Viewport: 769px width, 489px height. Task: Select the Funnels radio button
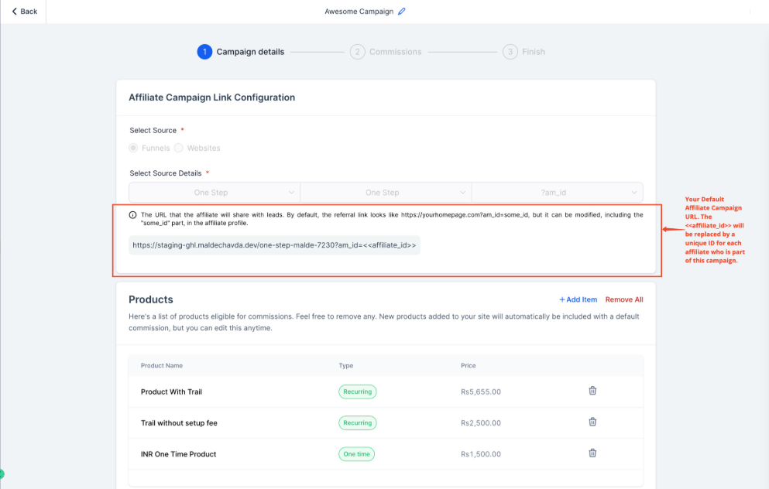pos(133,148)
